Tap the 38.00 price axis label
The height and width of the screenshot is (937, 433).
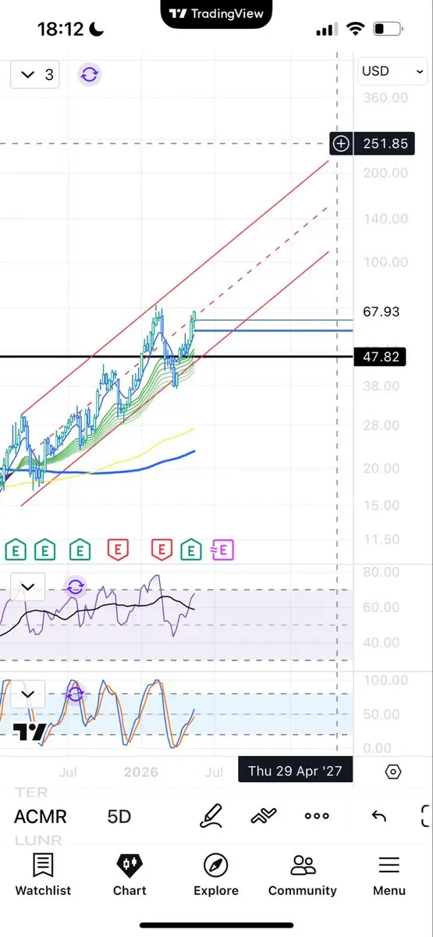tap(382, 386)
